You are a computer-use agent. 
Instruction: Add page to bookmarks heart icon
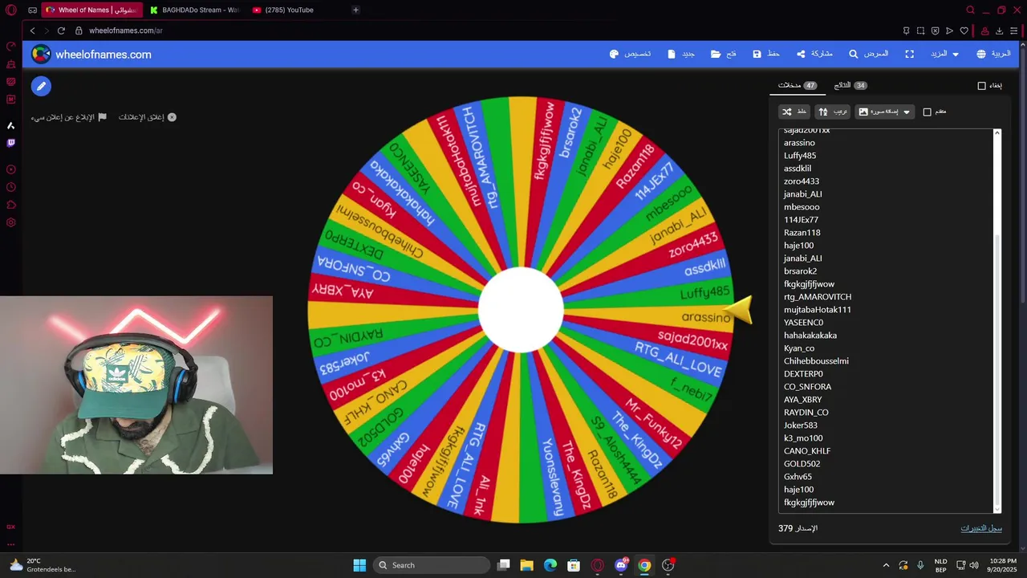(964, 31)
